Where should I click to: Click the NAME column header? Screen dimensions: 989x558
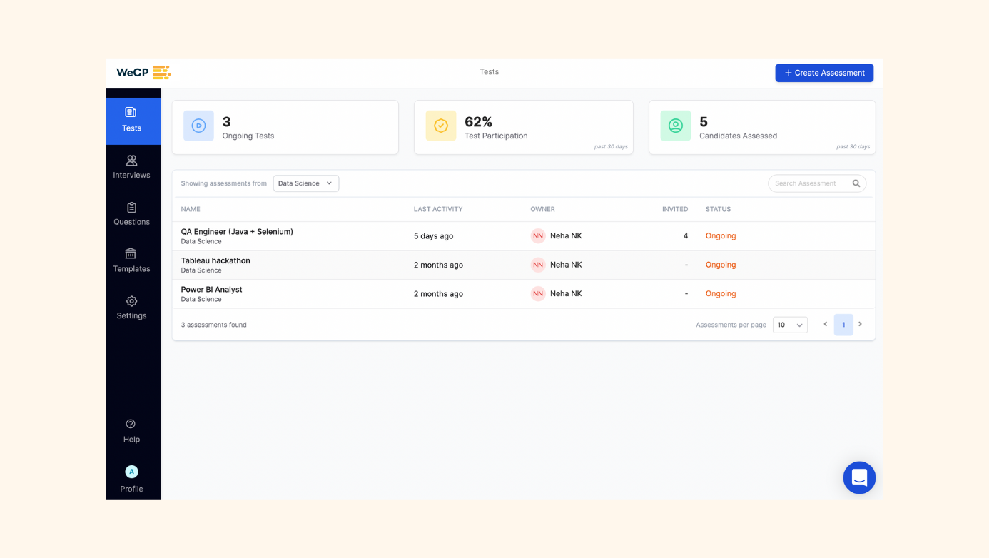click(x=191, y=209)
